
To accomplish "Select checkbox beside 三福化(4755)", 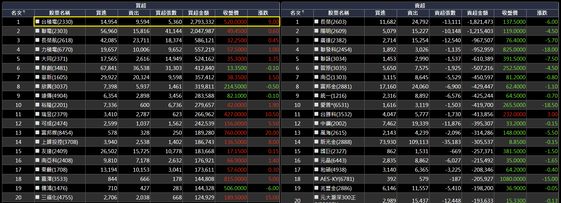I will pyautogui.click(x=37, y=197).
